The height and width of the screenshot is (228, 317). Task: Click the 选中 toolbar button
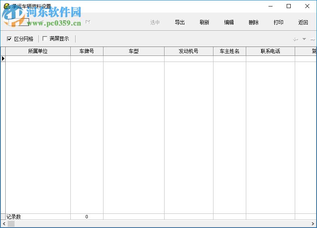click(155, 22)
